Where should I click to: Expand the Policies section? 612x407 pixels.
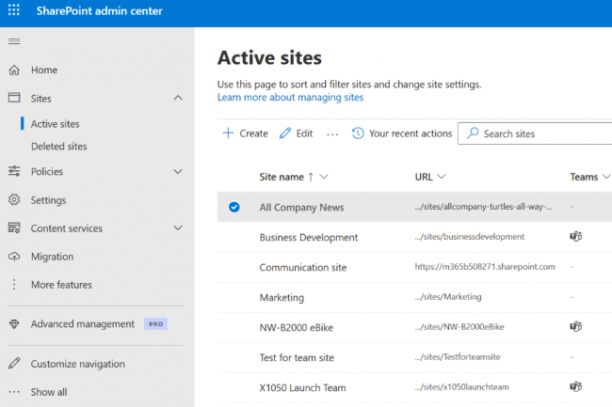178,172
